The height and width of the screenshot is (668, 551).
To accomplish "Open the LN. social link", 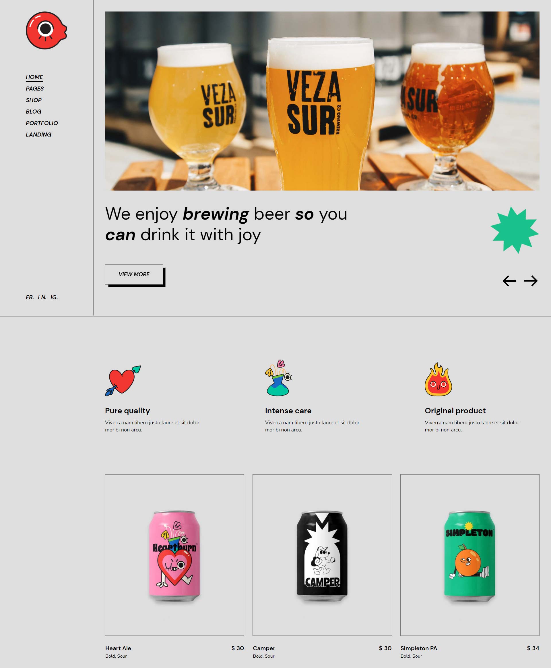I will tap(42, 297).
